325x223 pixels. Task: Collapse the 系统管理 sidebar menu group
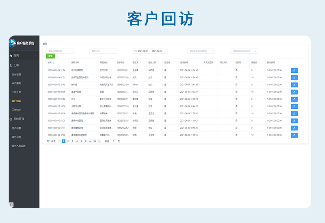(x=36, y=119)
